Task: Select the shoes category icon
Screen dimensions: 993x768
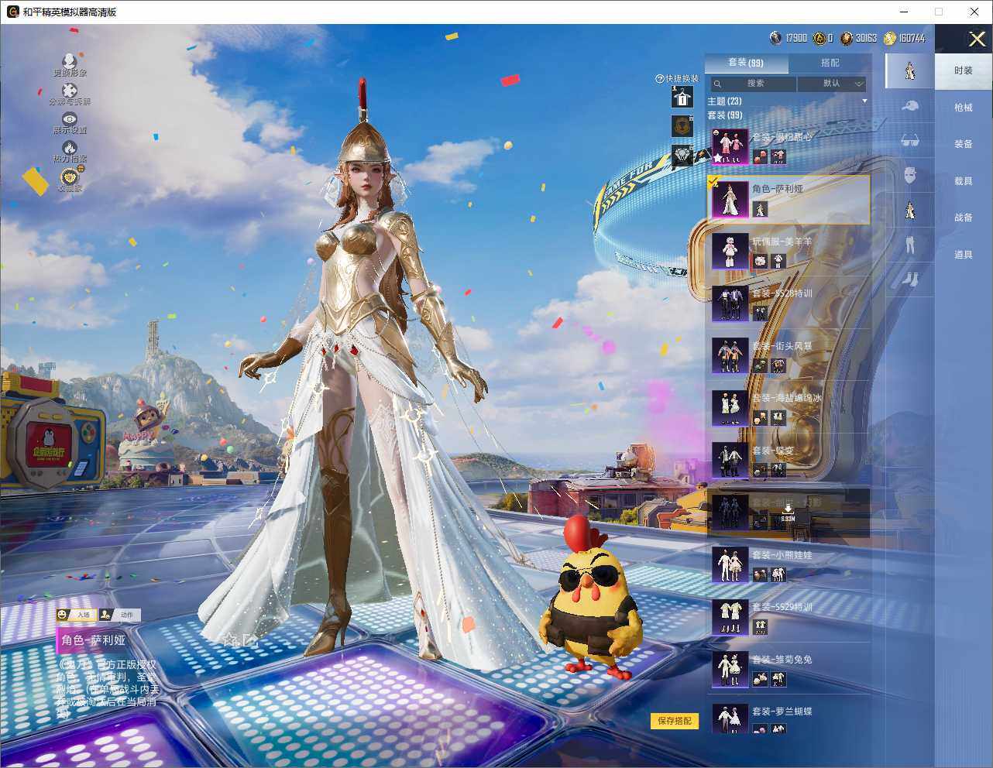Action: [x=910, y=279]
